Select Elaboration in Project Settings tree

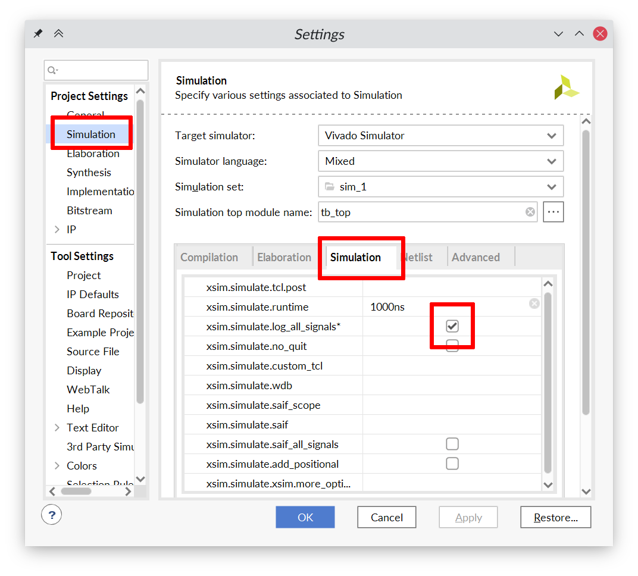click(93, 154)
